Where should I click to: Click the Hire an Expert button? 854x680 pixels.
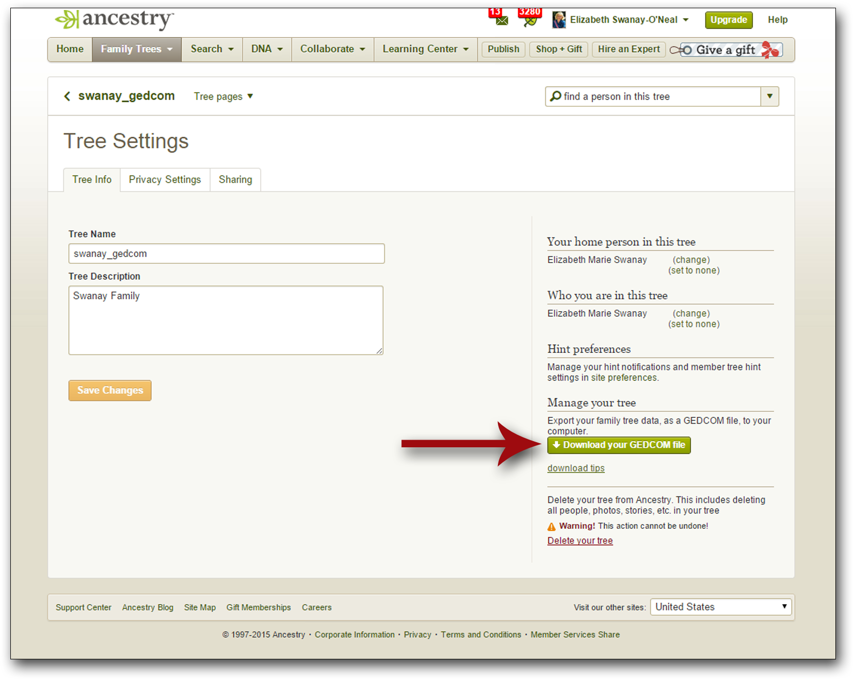pos(629,49)
